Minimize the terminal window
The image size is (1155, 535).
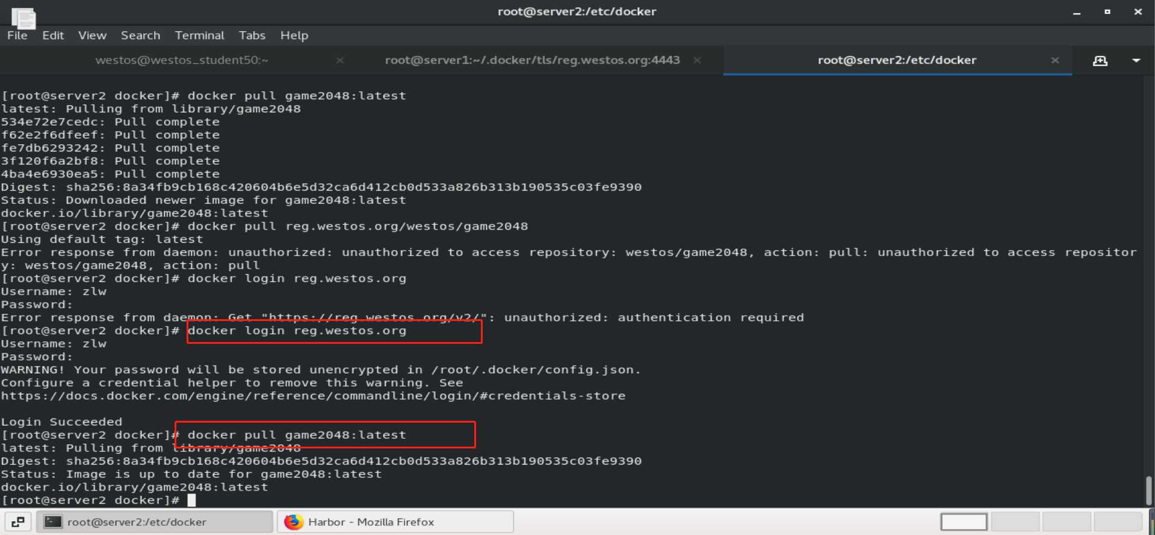tap(1077, 12)
